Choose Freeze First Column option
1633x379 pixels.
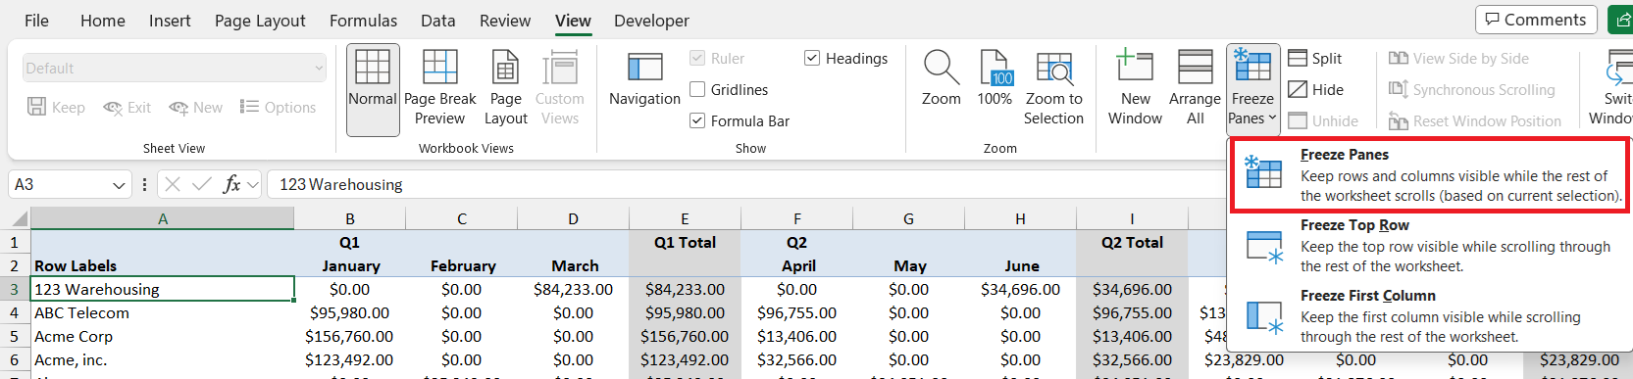tap(1430, 315)
